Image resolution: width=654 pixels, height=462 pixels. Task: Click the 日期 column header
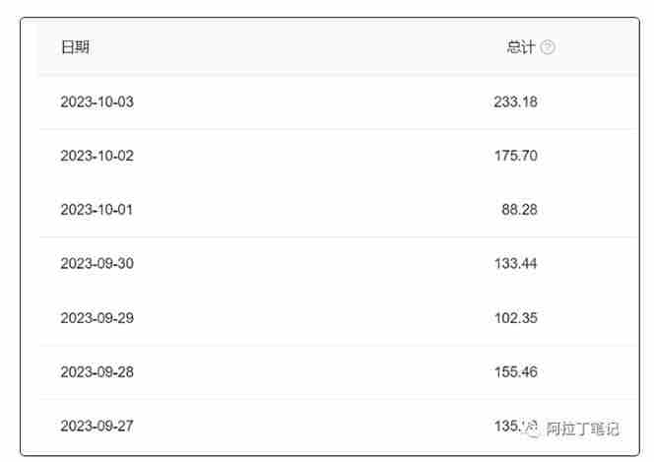[x=75, y=47]
